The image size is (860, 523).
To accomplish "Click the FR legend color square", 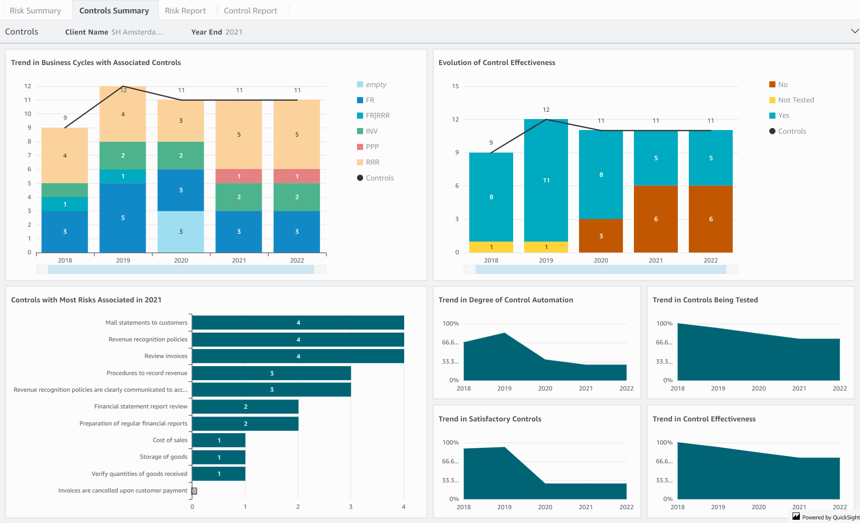I will pos(360,100).
